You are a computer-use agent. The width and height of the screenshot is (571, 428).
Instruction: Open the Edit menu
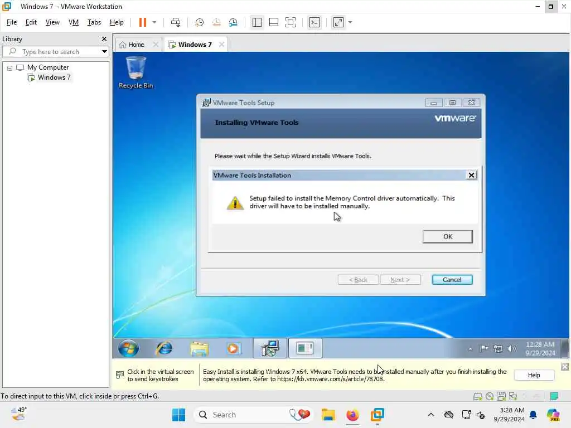coord(31,22)
